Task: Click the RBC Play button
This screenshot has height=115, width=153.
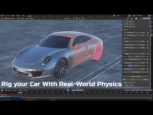Action: (133, 80)
